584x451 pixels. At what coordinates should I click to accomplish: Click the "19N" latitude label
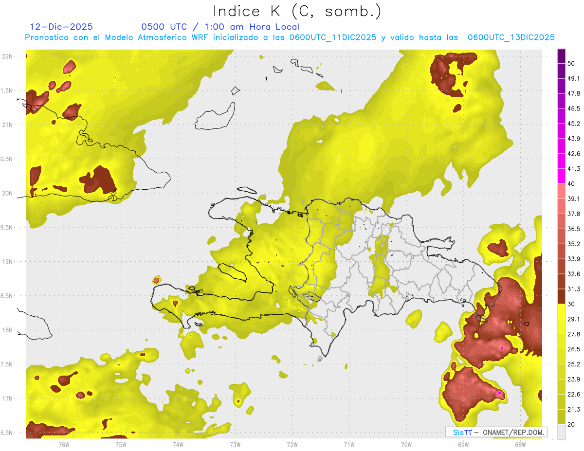pyautogui.click(x=8, y=261)
